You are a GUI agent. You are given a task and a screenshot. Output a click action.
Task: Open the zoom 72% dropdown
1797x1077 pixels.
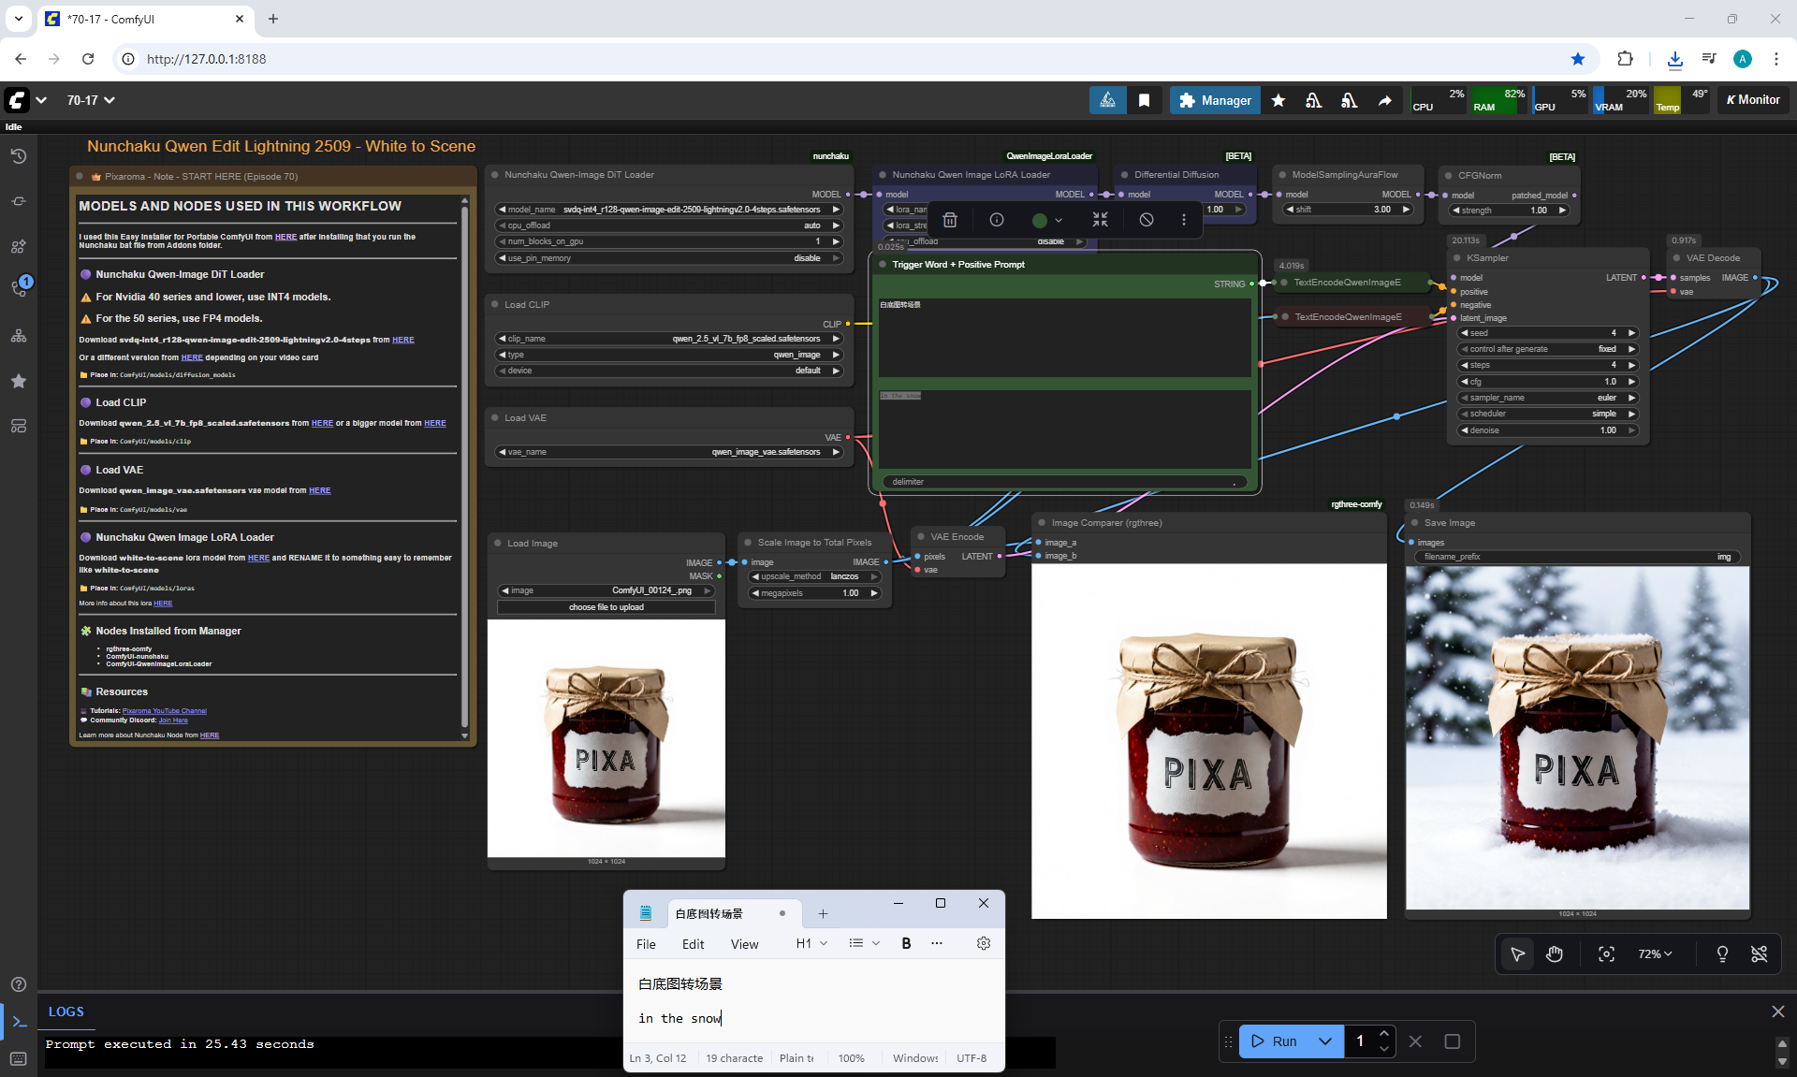(x=1655, y=953)
